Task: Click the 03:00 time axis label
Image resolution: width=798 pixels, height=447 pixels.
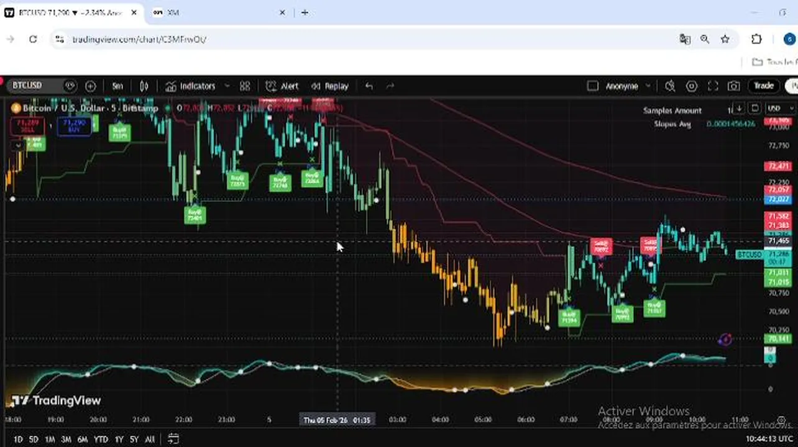Action: (398, 420)
